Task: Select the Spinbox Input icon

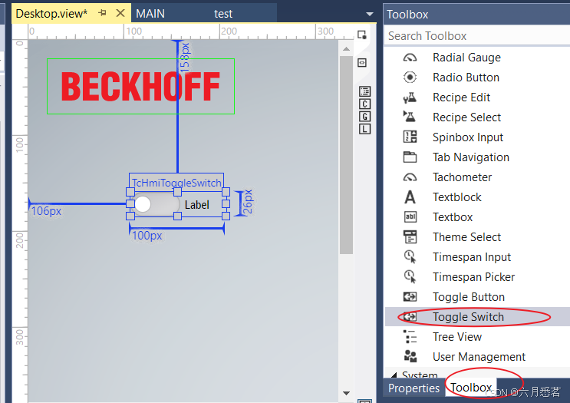Action: 410,137
